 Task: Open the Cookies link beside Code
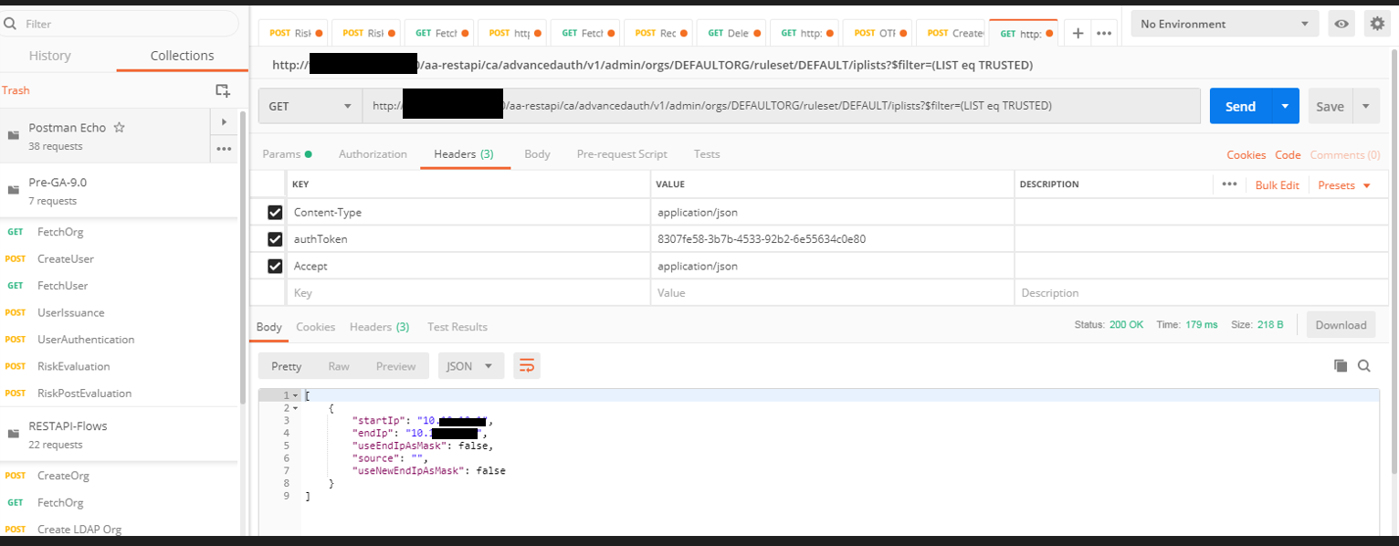point(1246,155)
